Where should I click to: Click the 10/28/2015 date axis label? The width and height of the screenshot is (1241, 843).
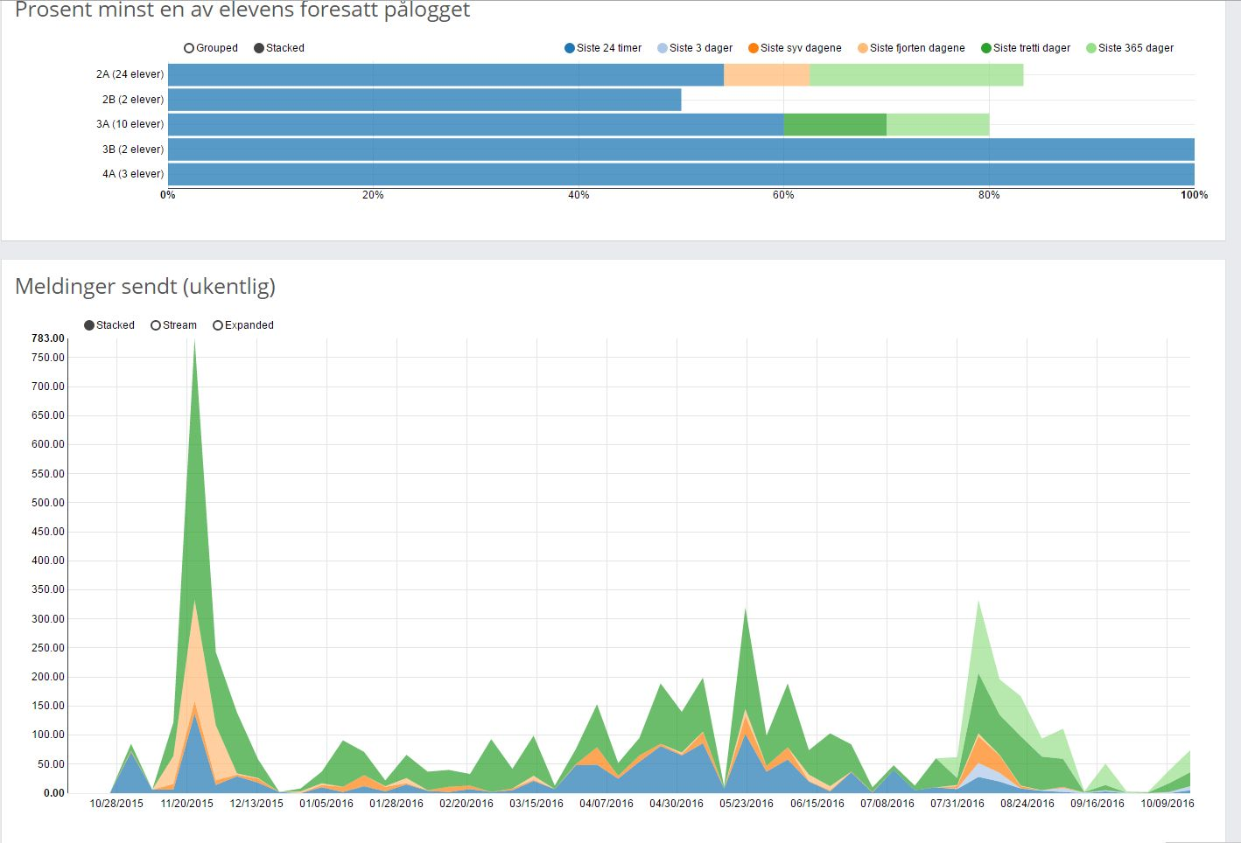(116, 804)
